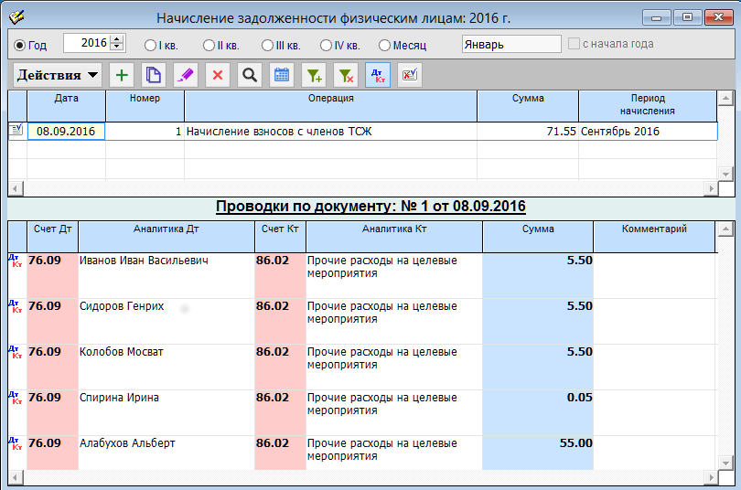Click 'Проводки по документу: № 1' heading
This screenshot has height=490, width=741.
(x=370, y=207)
